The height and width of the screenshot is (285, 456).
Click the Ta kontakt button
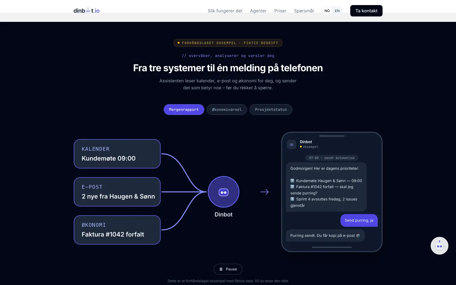click(x=366, y=11)
